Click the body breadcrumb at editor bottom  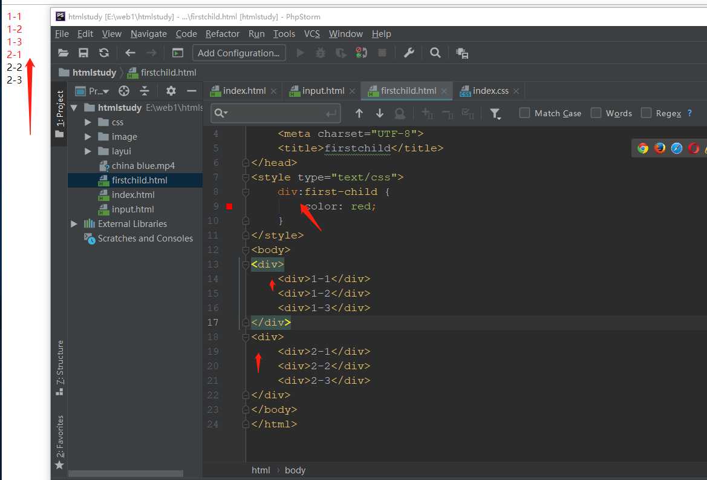295,470
